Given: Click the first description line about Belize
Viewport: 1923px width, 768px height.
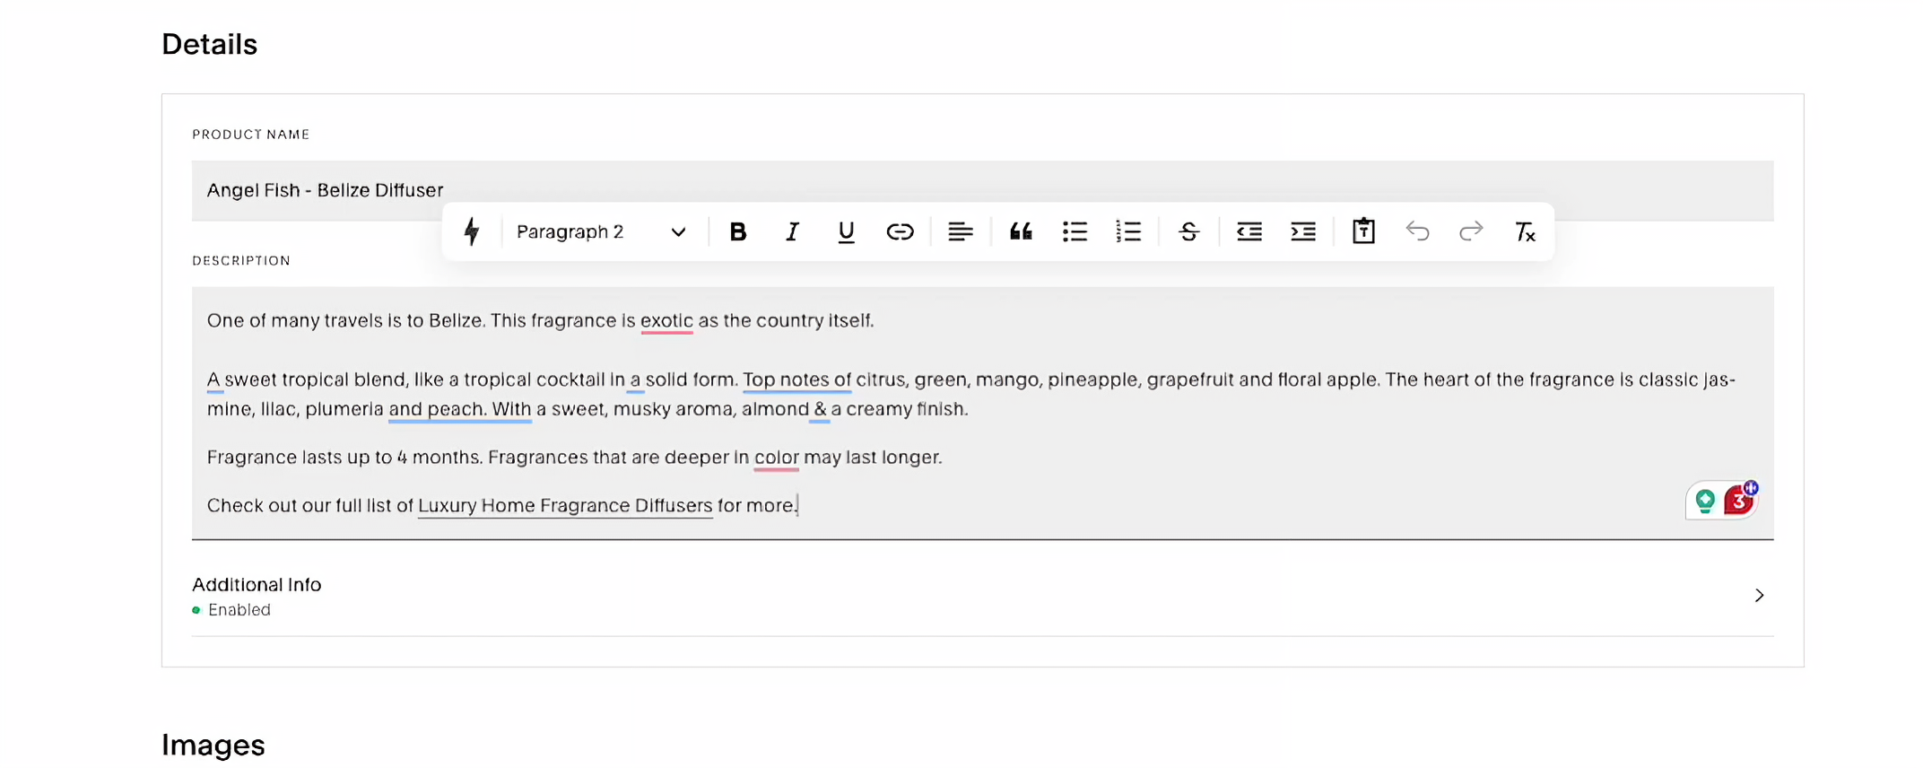Looking at the screenshot, I should [540, 320].
